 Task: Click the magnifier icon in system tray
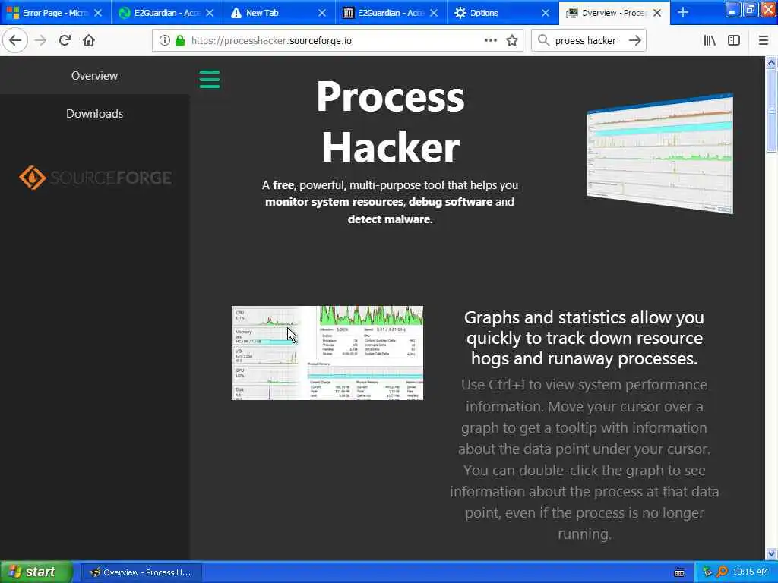(722, 572)
